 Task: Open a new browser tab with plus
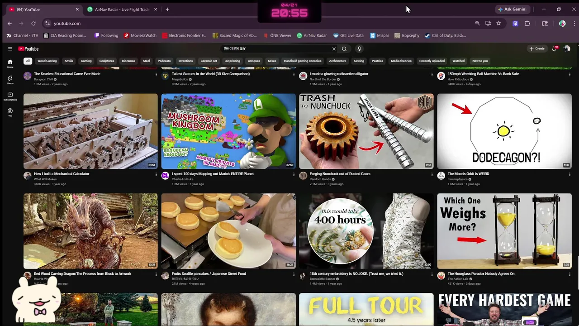click(x=167, y=9)
